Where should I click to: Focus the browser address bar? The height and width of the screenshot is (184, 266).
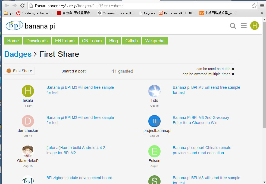tap(142, 6)
